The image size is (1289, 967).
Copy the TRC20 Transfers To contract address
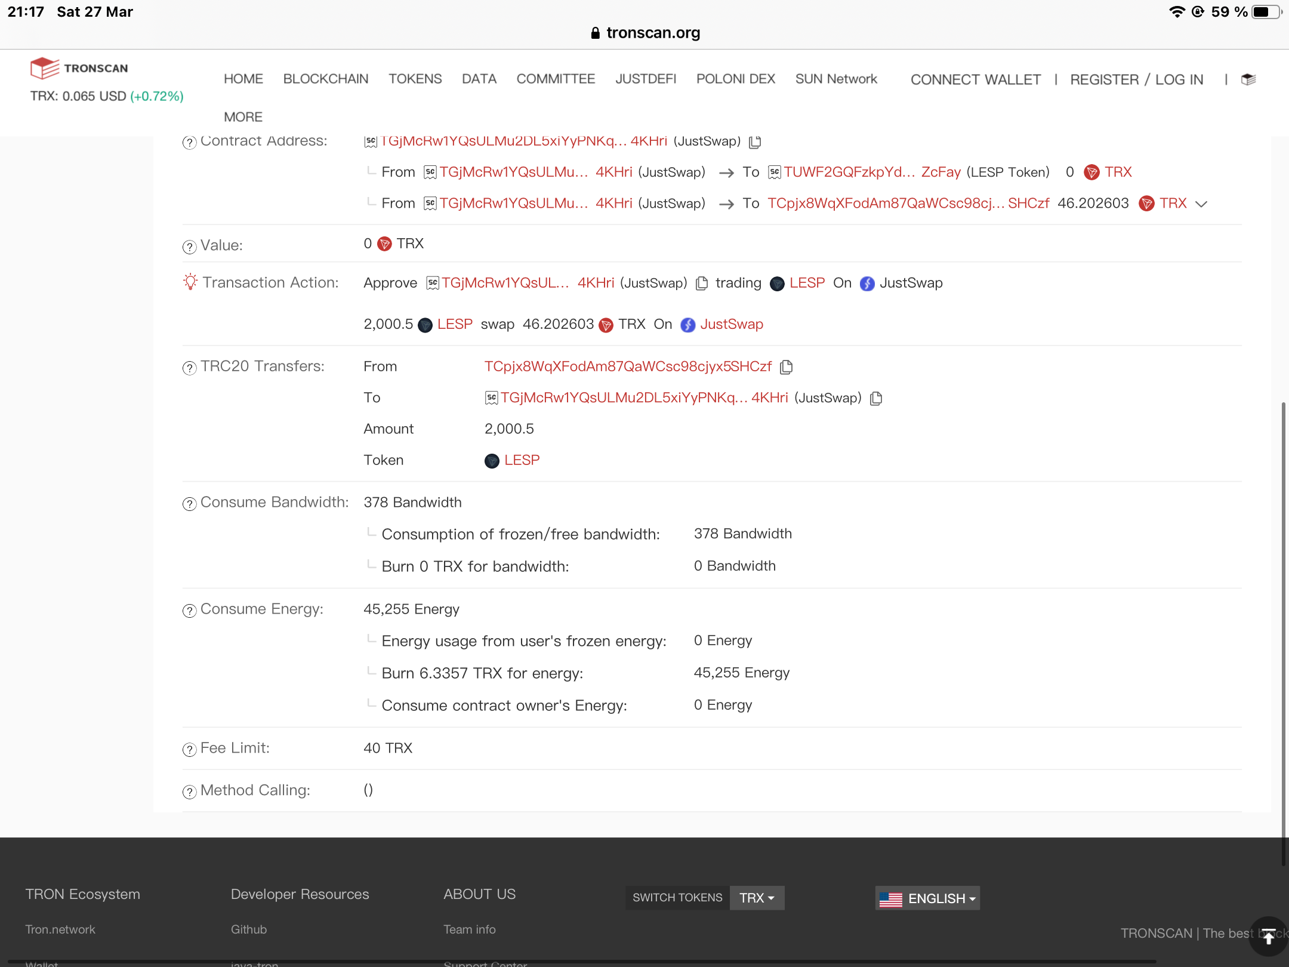point(876,398)
